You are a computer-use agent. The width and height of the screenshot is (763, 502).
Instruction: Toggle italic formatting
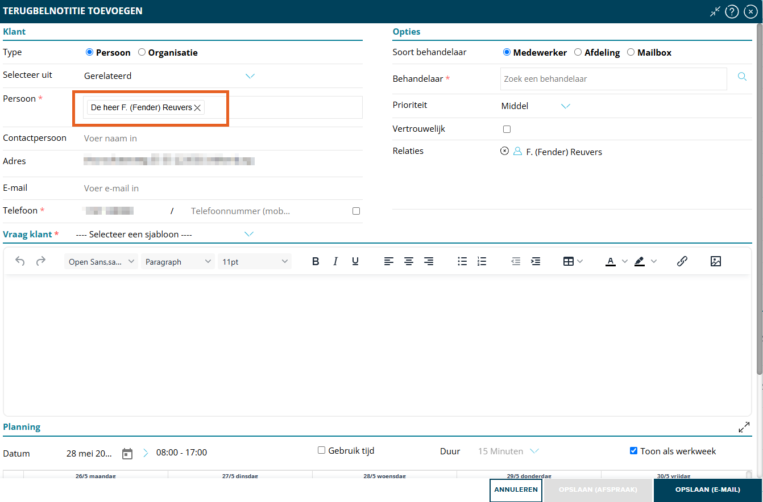pos(335,261)
